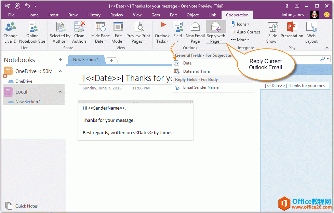Click the page time 11:06 PM
334x213 pixels.
(x=141, y=88)
